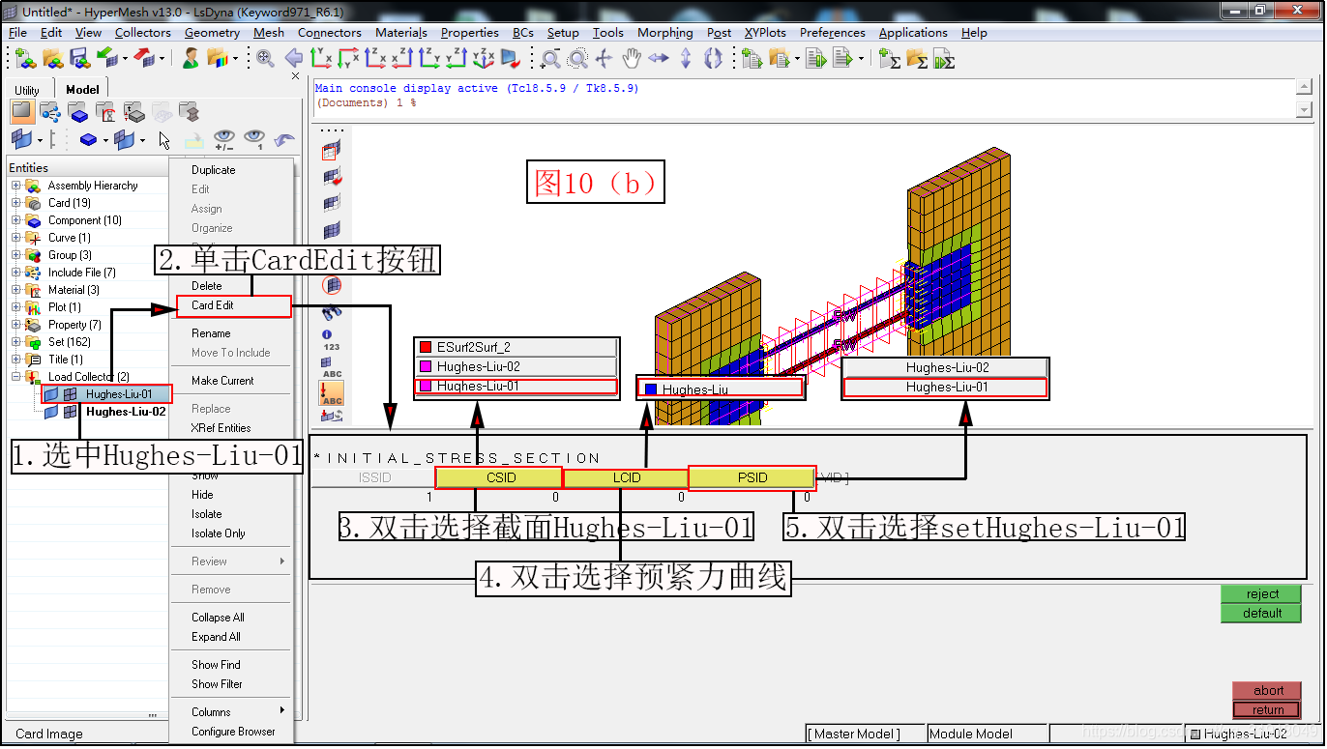Open the Connectors menu

pos(329,32)
